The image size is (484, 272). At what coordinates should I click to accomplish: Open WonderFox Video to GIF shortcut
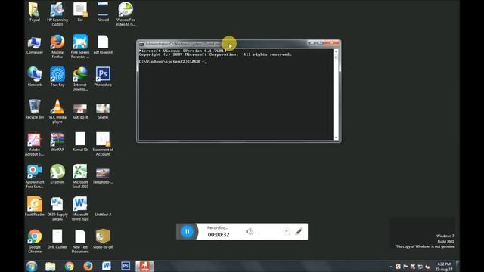click(126, 14)
